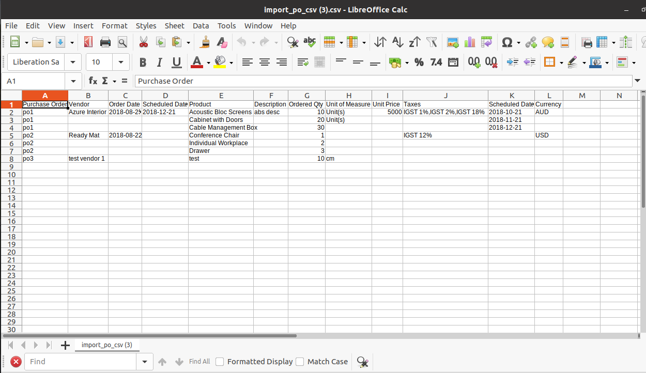Click the Insert Image icon
The height and width of the screenshot is (373, 646).
(453, 42)
